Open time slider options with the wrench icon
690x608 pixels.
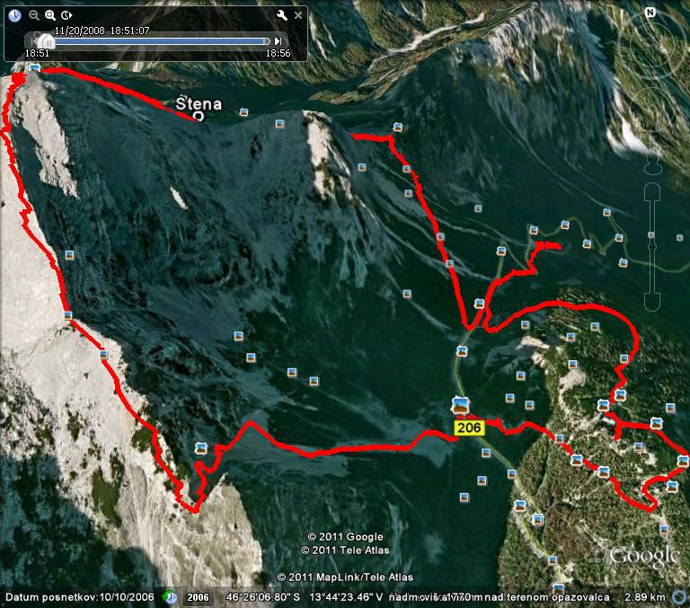281,15
